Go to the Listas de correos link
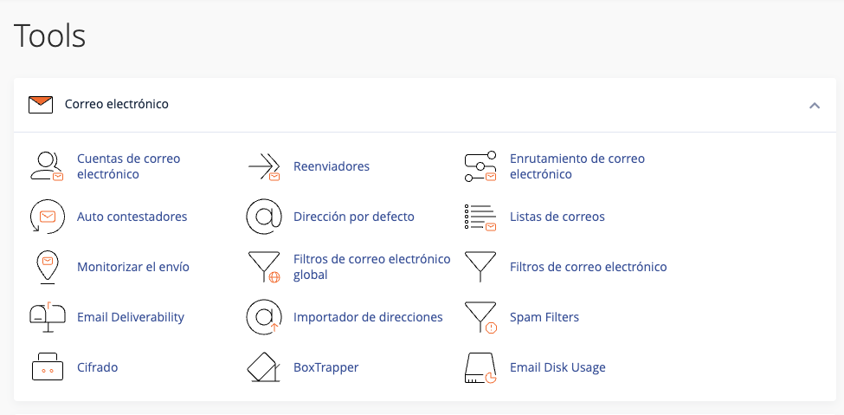This screenshot has height=415, width=844. pyautogui.click(x=557, y=217)
